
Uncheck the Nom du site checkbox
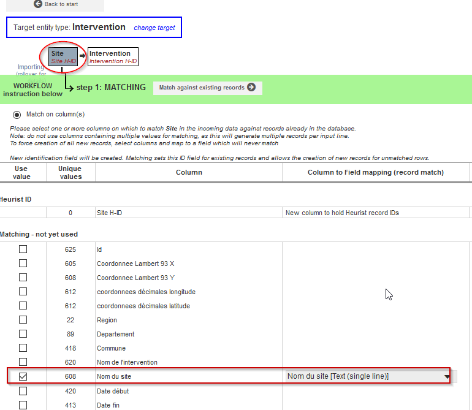(23, 376)
